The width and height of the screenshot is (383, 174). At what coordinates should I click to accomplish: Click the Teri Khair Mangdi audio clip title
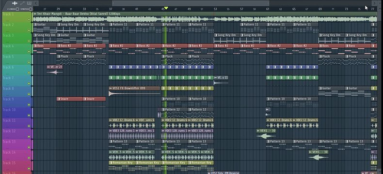click(x=79, y=14)
